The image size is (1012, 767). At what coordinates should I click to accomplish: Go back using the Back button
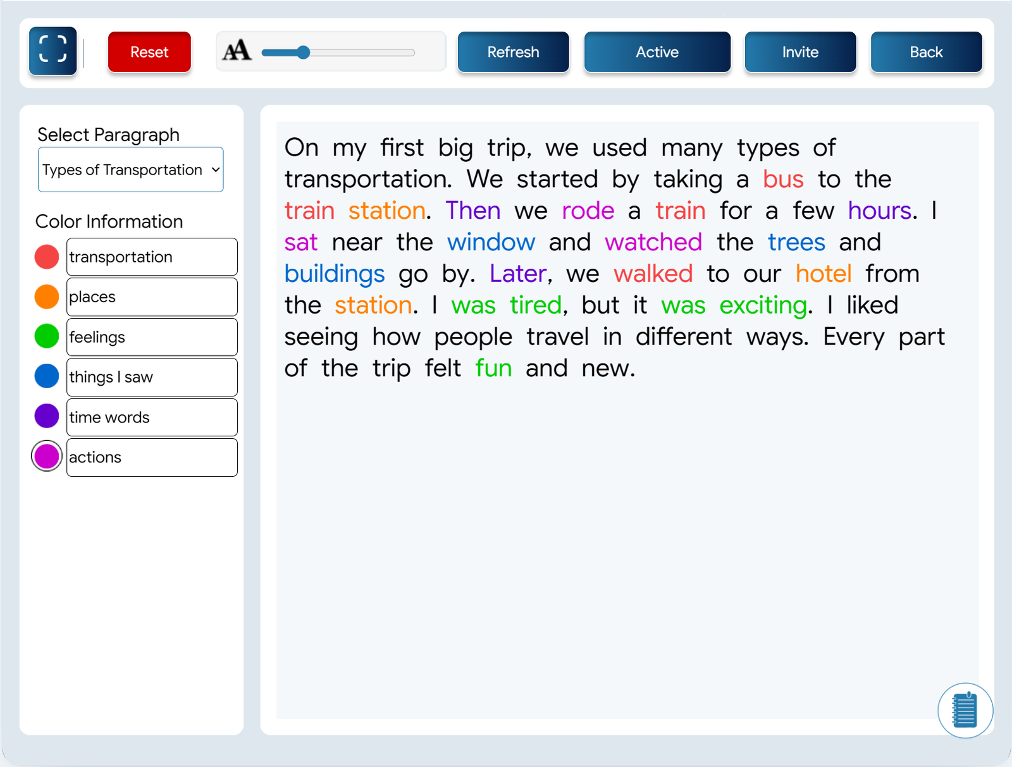pos(926,52)
